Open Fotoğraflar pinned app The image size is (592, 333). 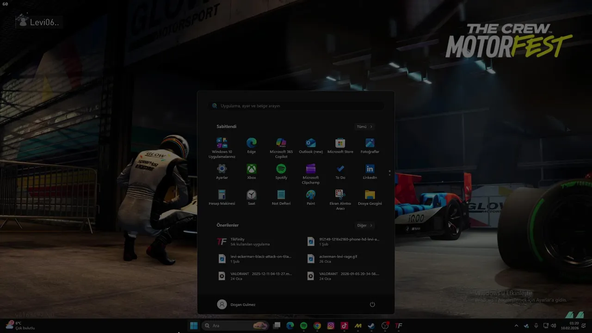370,146
